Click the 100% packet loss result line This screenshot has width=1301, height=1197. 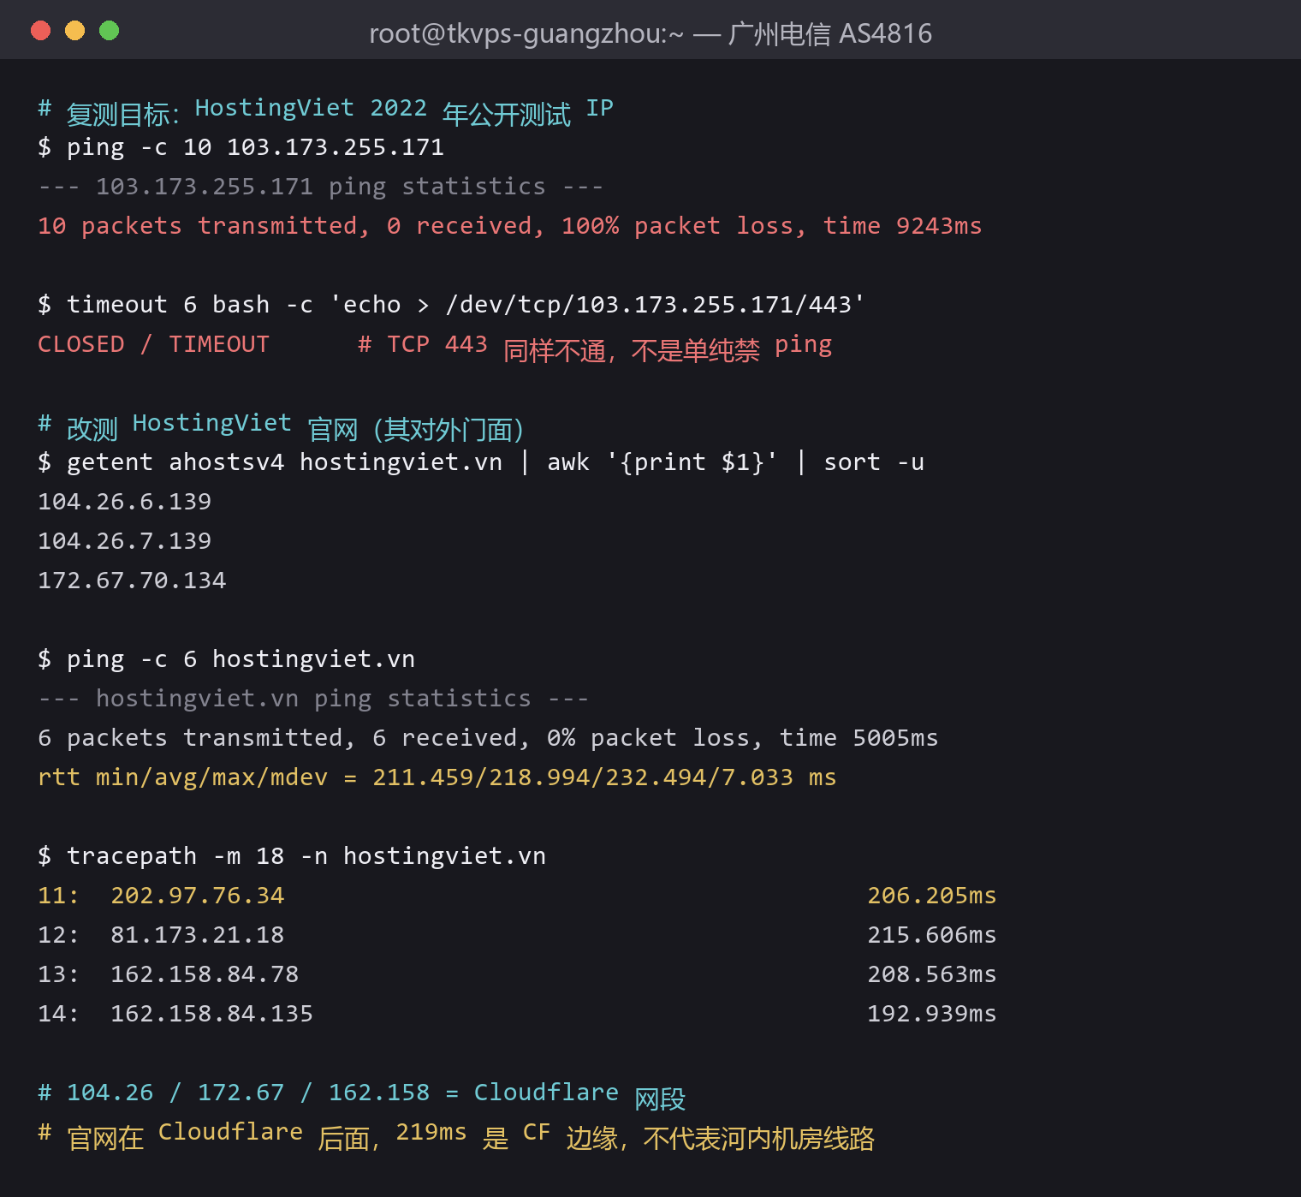click(x=510, y=226)
